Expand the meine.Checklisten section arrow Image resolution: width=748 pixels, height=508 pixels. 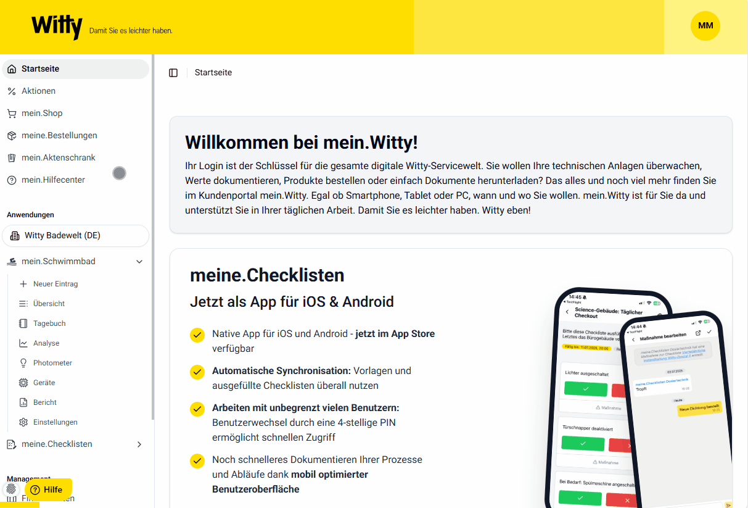point(139,444)
